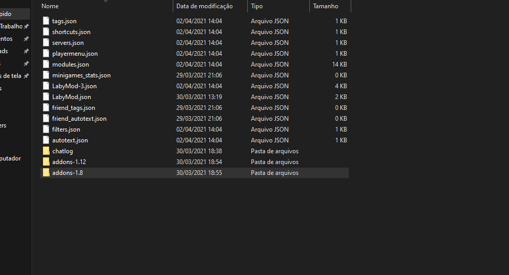
Task: Select the 'putador' item in navigation pane
Action: click(10, 158)
